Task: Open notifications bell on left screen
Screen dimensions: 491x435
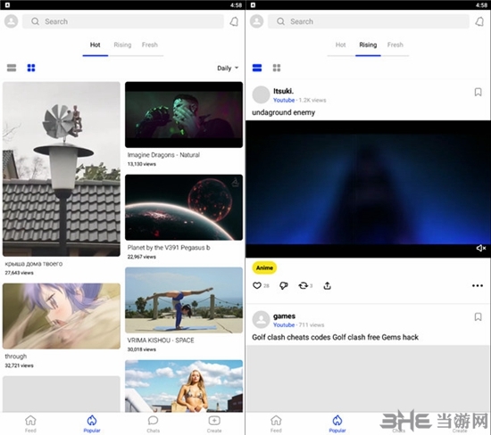Action: pos(234,21)
